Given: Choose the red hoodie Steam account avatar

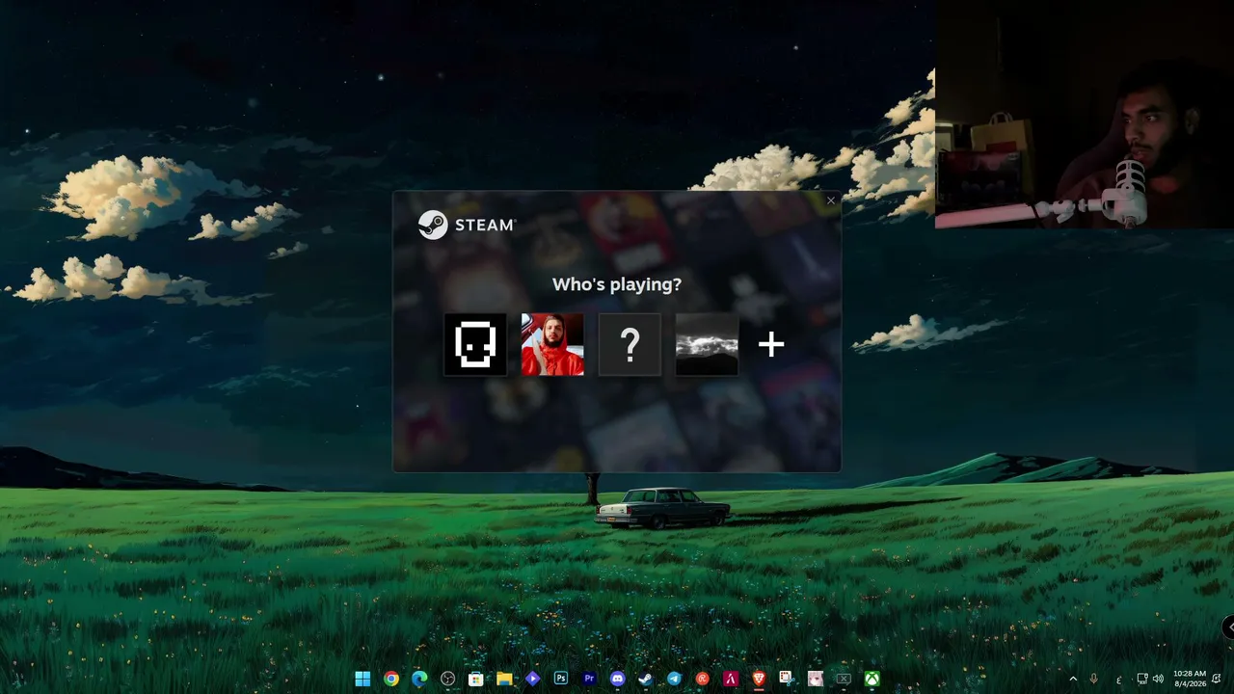Looking at the screenshot, I should [x=552, y=344].
